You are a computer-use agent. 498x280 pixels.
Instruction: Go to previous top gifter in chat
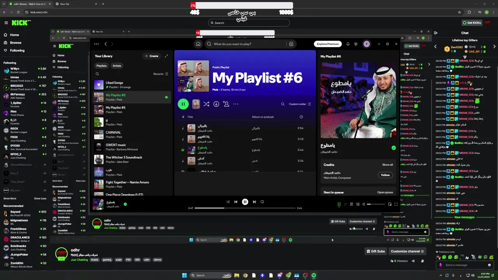[x=435, y=47]
